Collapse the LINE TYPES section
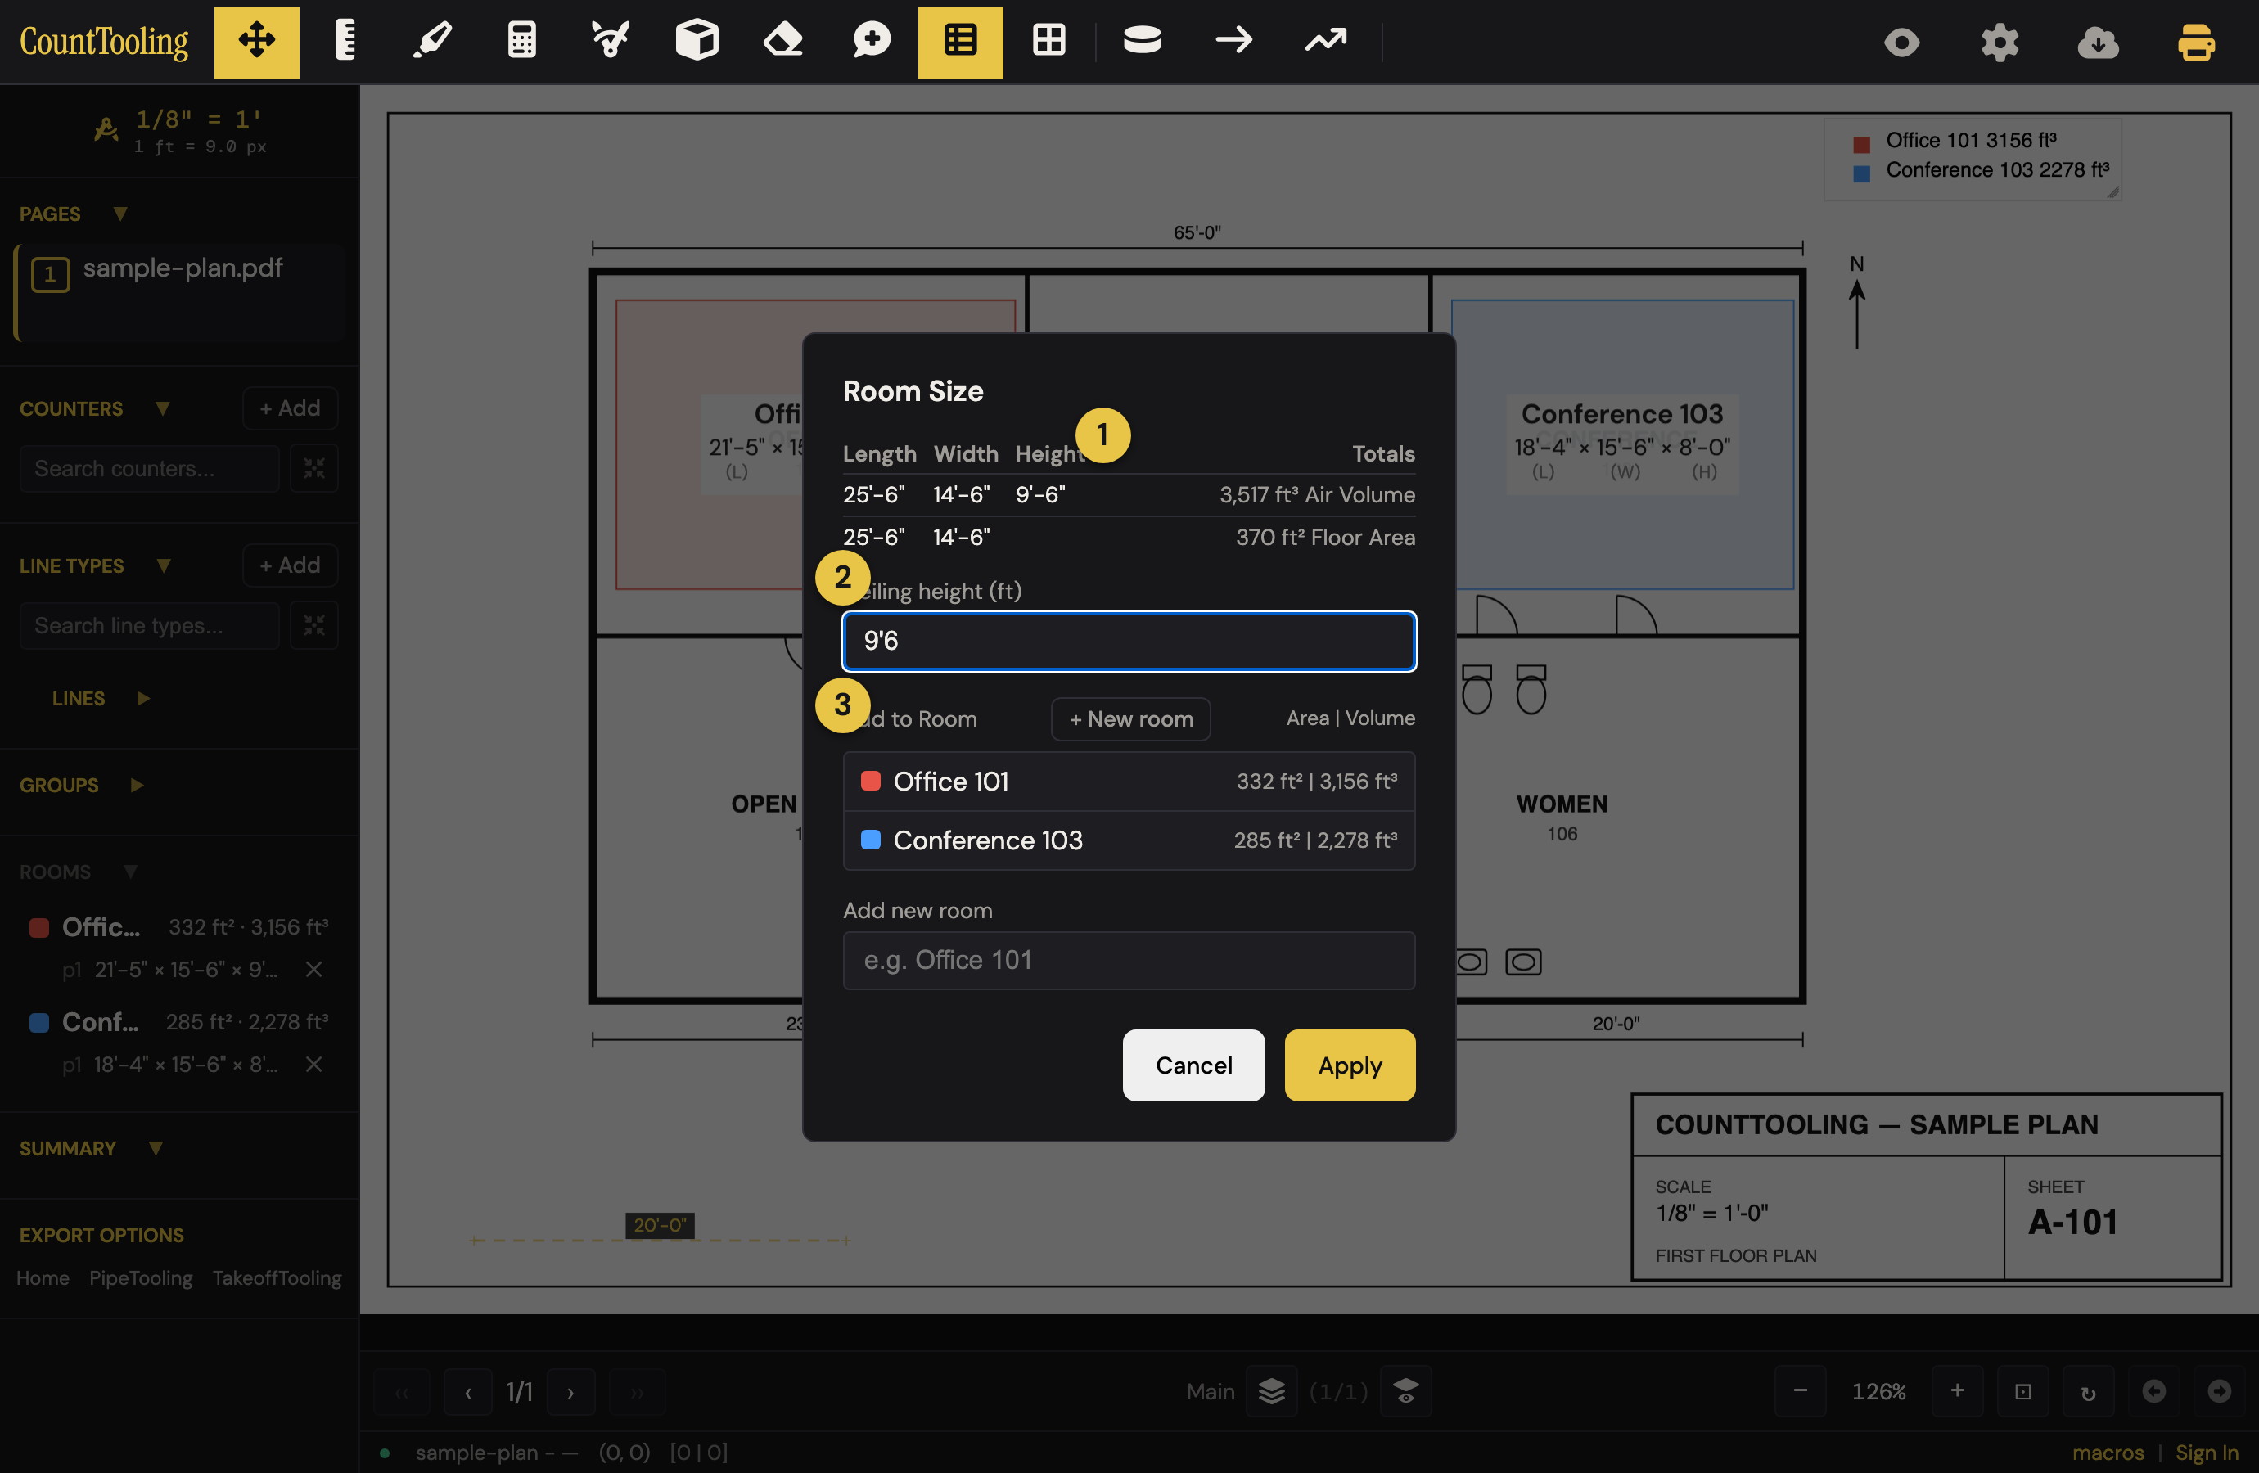This screenshot has width=2259, height=1473. tap(163, 565)
